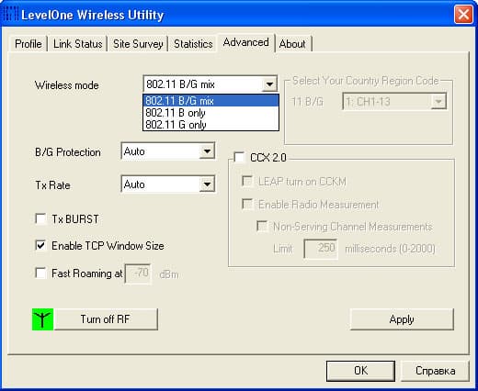Image resolution: width=478 pixels, height=391 pixels.
Task: Click the LevelOne title bar app icon
Action: point(10,15)
